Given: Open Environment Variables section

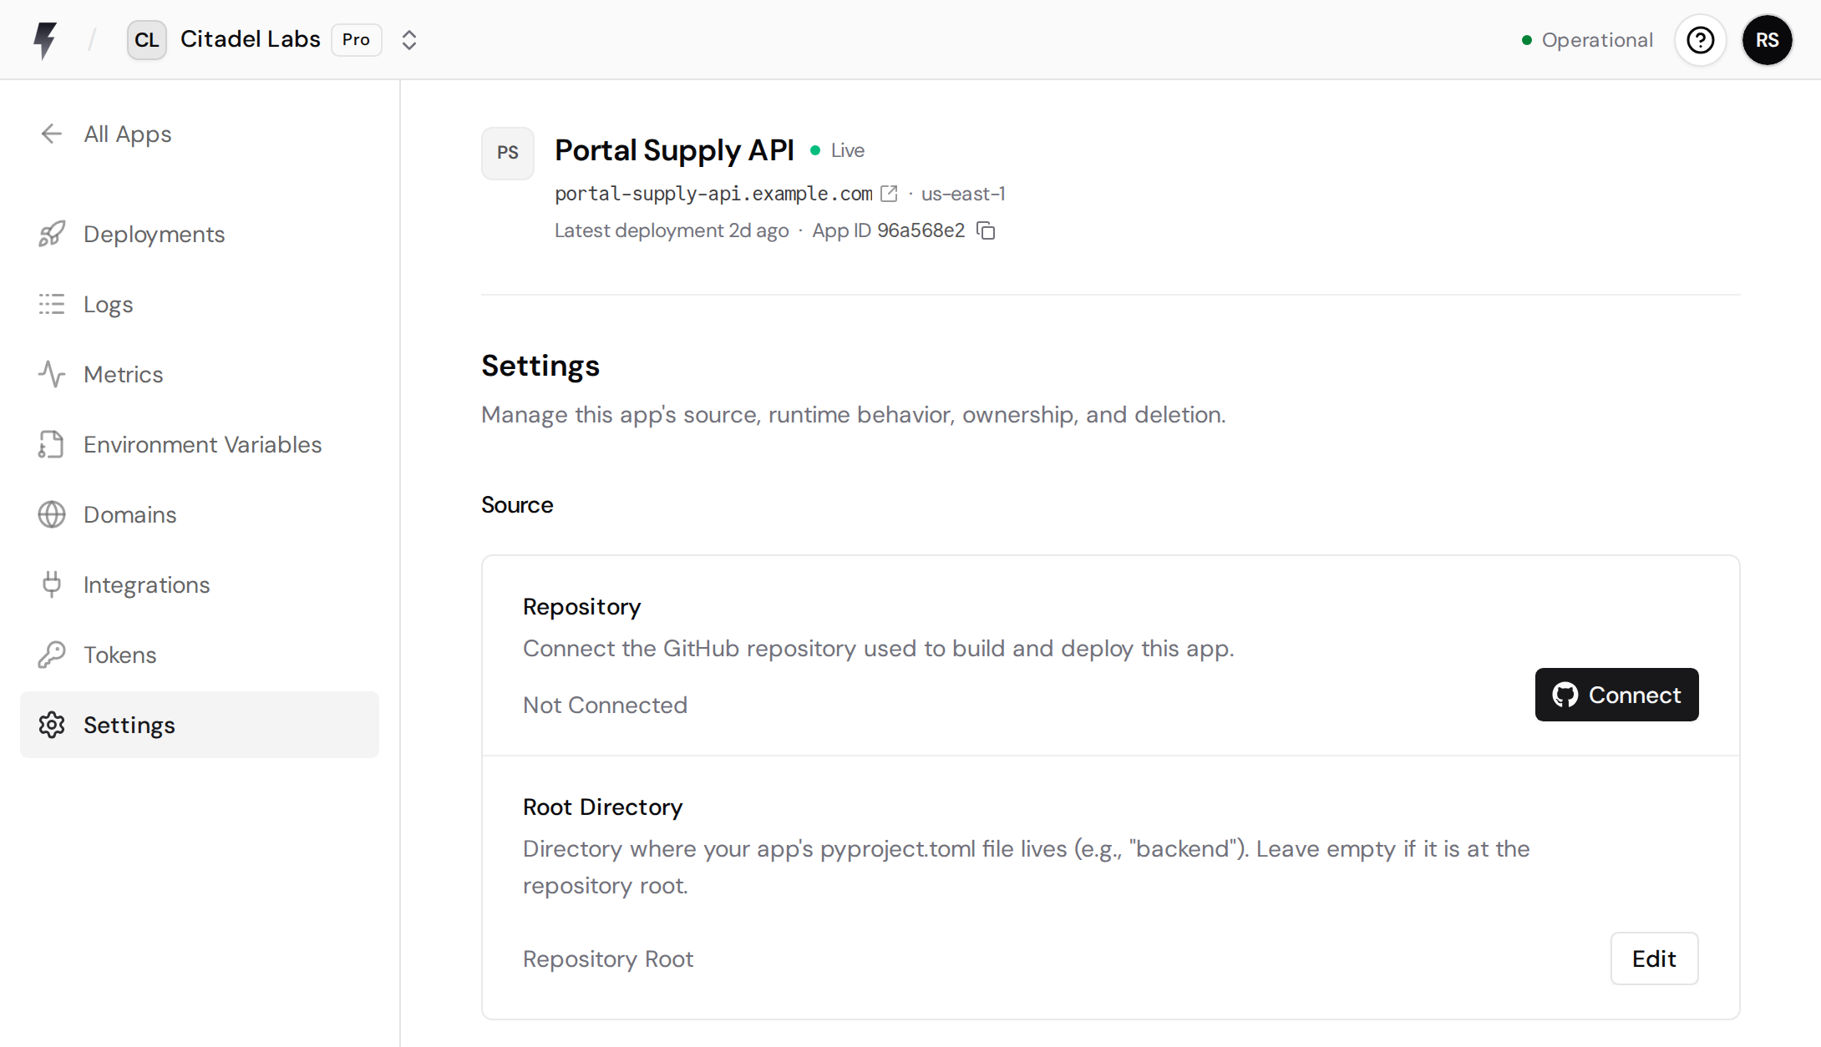Looking at the screenshot, I should point(200,444).
